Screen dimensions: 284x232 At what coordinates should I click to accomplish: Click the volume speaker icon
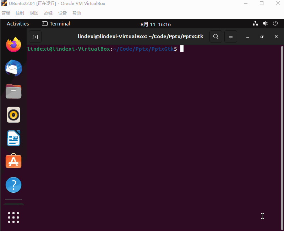(265, 23)
